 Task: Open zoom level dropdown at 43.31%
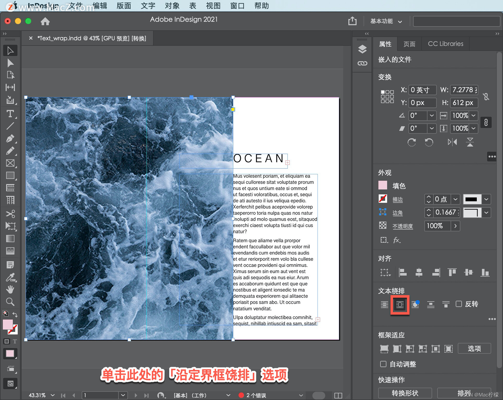coord(53,395)
